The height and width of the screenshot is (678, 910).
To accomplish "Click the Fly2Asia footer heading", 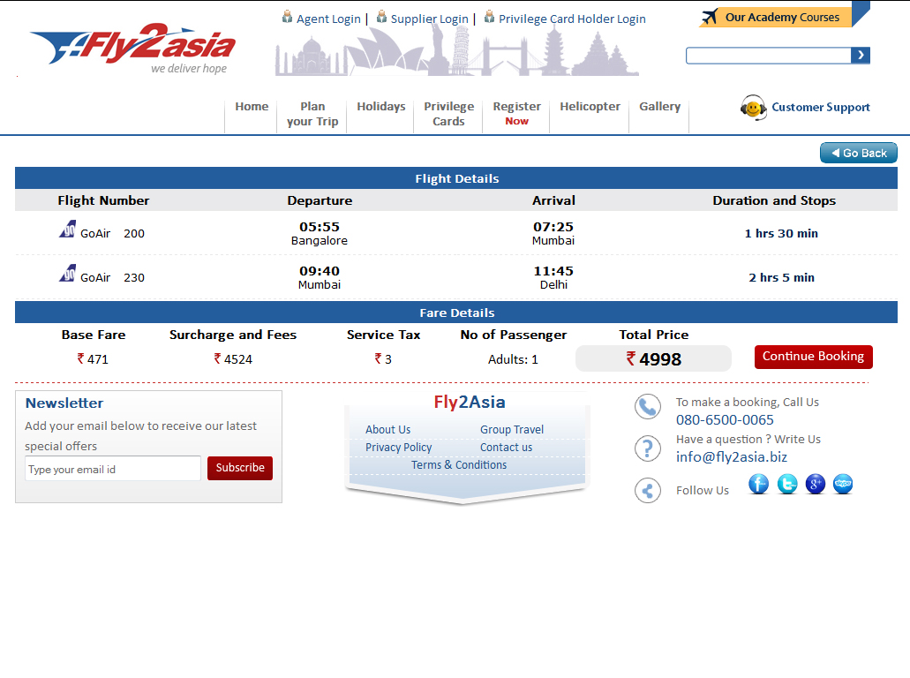I will point(470,402).
